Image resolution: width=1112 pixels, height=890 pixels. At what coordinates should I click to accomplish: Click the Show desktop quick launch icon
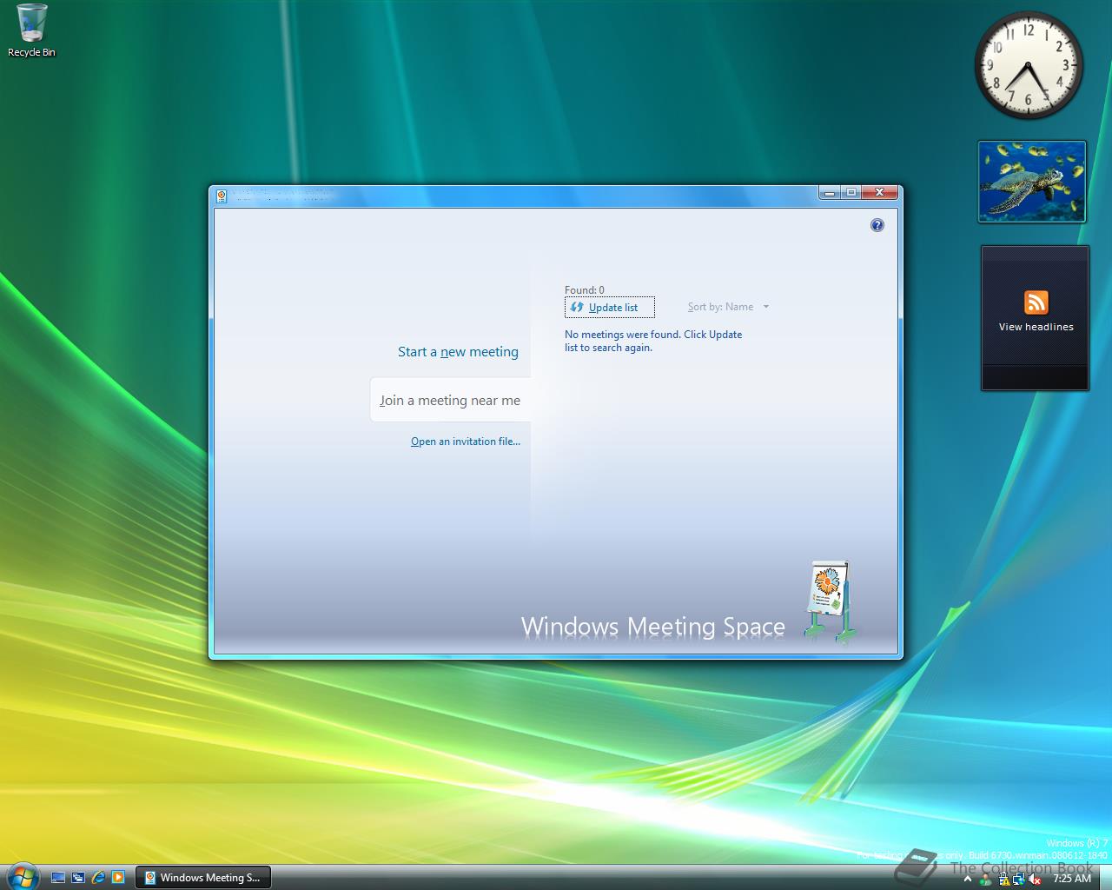(58, 878)
